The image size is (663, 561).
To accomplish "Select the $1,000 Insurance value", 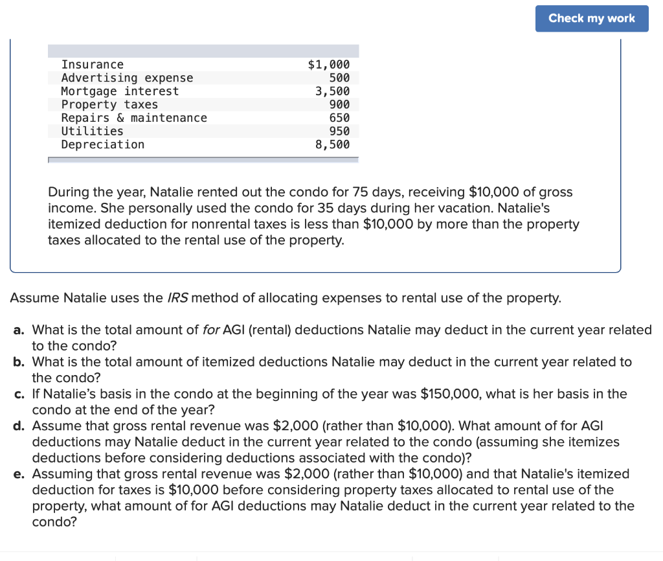I will (330, 64).
